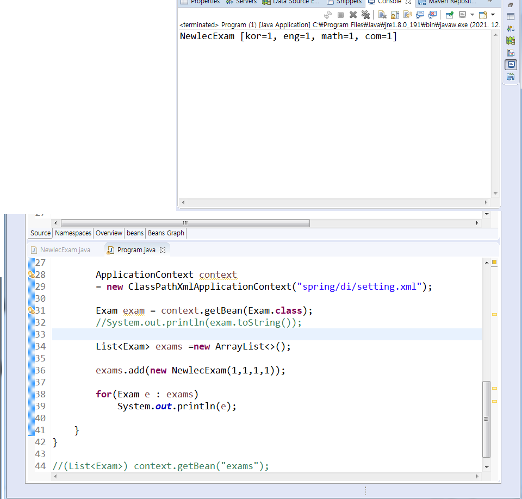Click ArrayList<>() on line 34
The width and height of the screenshot is (522, 499).
click(x=250, y=347)
